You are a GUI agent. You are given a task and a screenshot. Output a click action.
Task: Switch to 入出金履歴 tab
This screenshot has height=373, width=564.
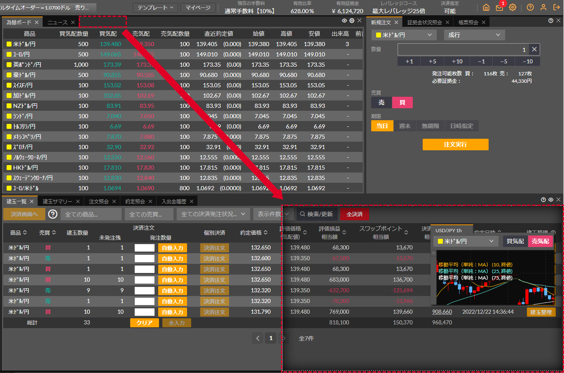point(174,201)
